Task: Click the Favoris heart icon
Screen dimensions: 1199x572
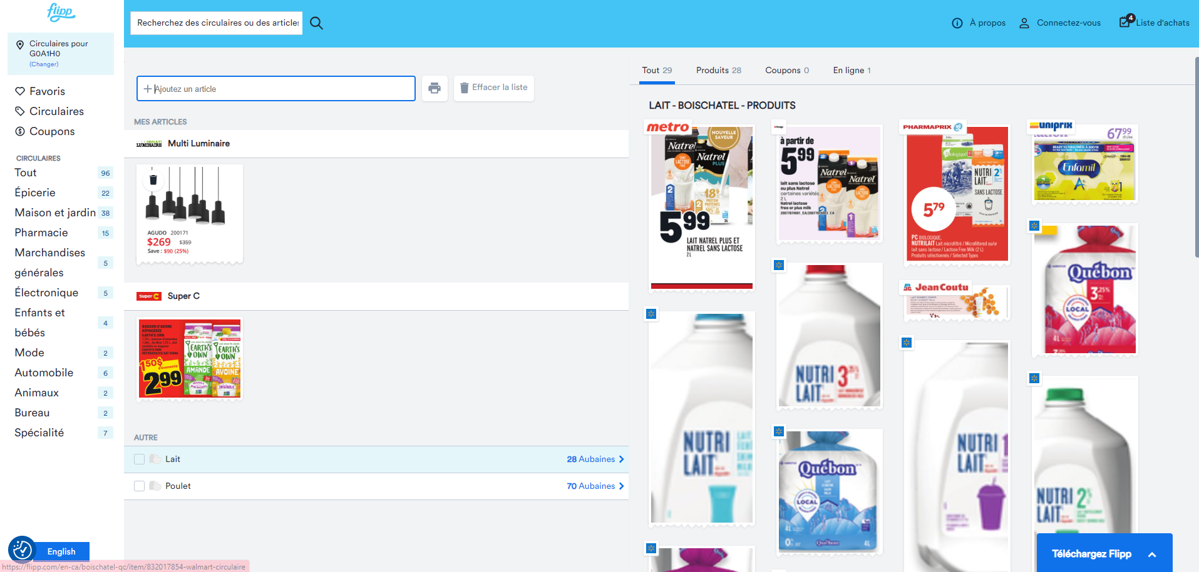Action: pos(20,91)
